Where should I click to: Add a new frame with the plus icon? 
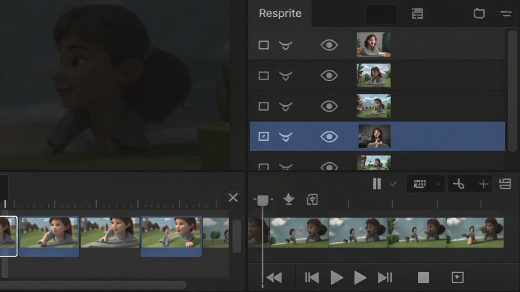(x=483, y=184)
